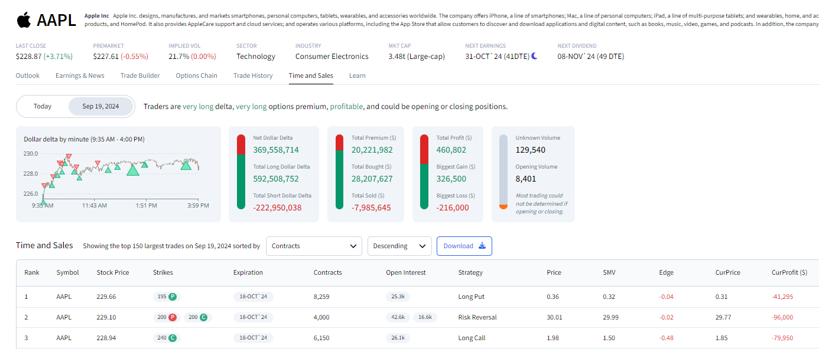Image resolution: width=819 pixels, height=349 pixels.
Task: Click the Net Dollar Delta red-green bar
Action: click(x=241, y=172)
